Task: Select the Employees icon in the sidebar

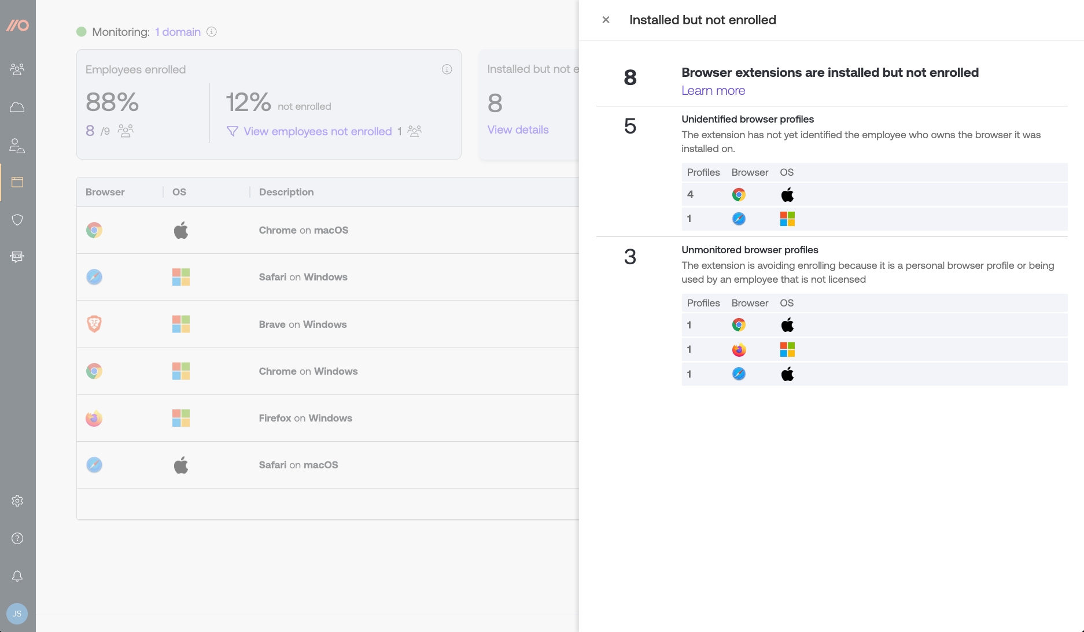Action: [x=17, y=69]
